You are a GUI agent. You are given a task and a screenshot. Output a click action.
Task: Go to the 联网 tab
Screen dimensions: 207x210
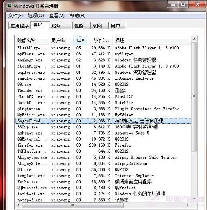[x=99, y=26]
